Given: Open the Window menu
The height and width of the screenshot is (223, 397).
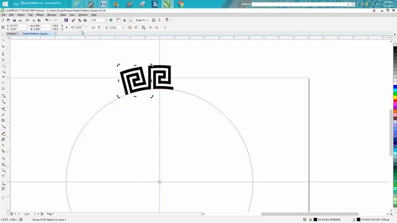Looking at the screenshot, I should (x=83, y=15).
